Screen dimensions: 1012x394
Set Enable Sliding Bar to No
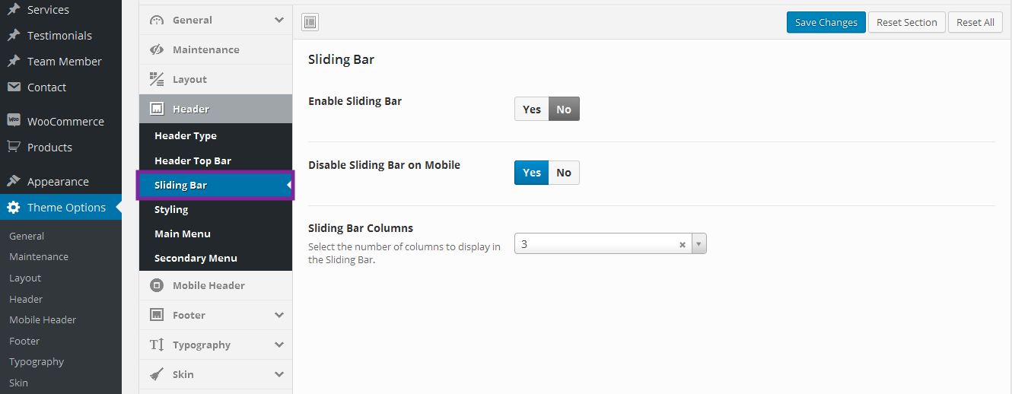point(564,109)
